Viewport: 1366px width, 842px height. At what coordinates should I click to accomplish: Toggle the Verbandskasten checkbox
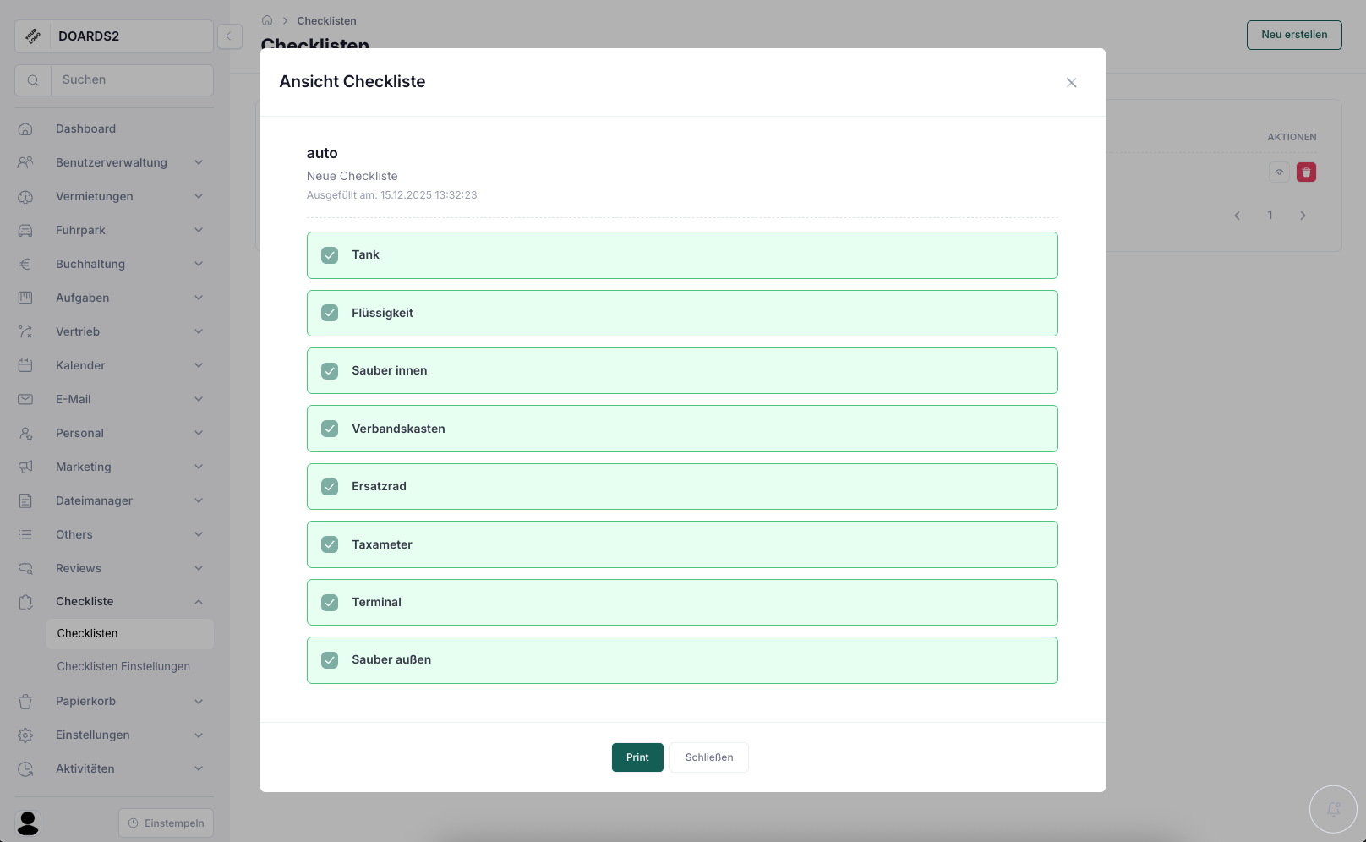(x=330, y=429)
